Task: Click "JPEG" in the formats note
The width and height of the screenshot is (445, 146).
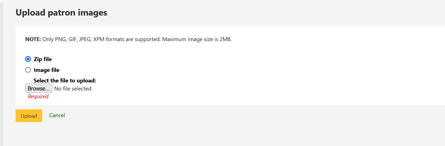Action: (x=85, y=39)
